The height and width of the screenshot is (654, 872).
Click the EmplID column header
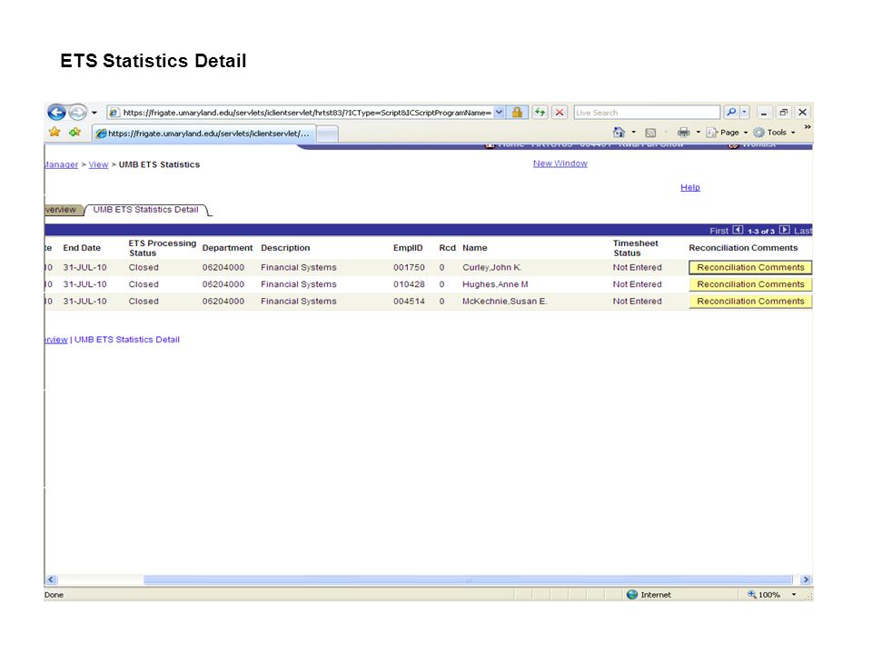click(x=408, y=248)
